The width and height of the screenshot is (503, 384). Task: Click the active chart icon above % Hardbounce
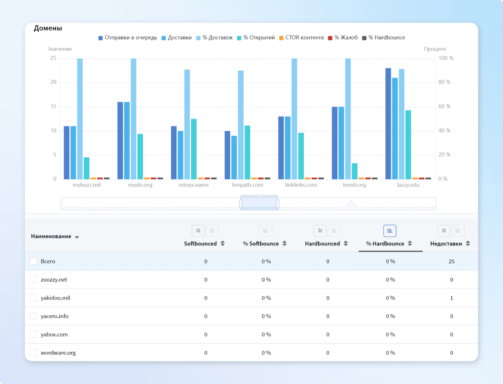tap(390, 231)
